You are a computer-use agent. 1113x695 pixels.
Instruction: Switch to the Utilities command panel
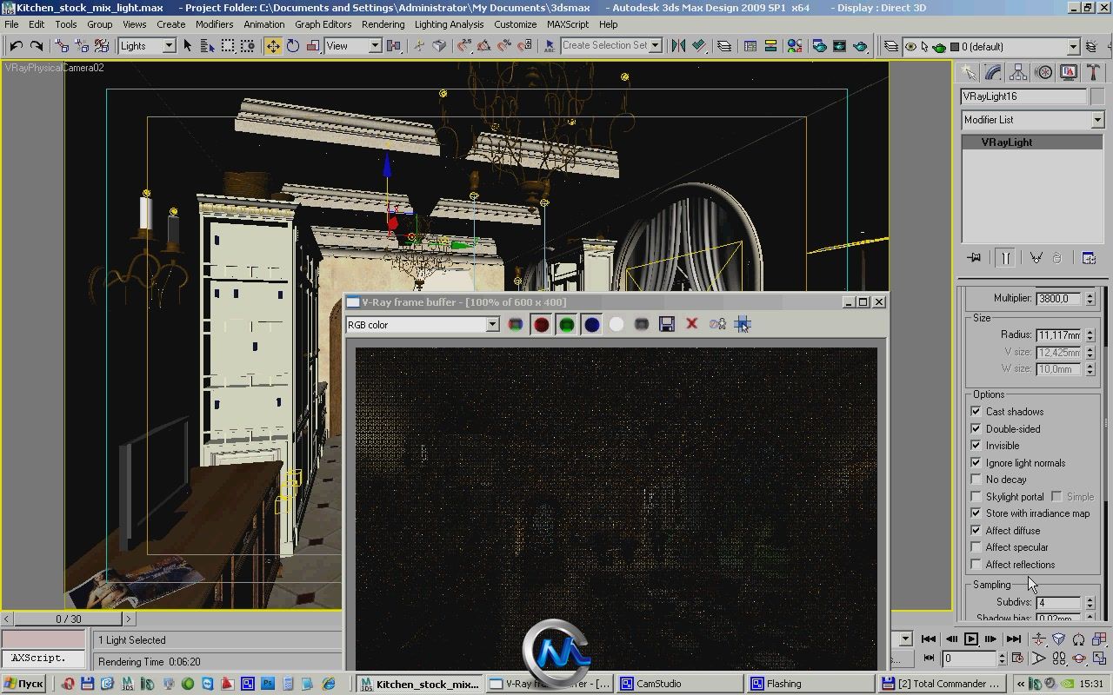click(x=1093, y=73)
